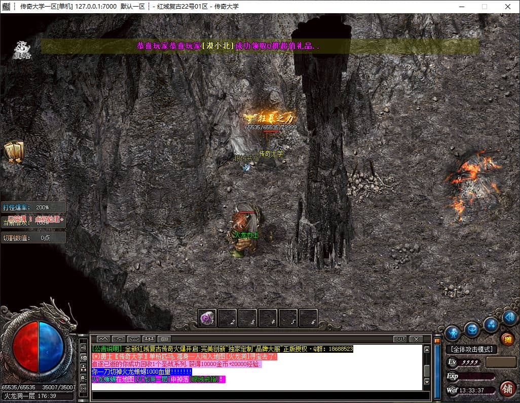
Task: Click the 65535/65535 HP value text
Action: tap(19, 387)
